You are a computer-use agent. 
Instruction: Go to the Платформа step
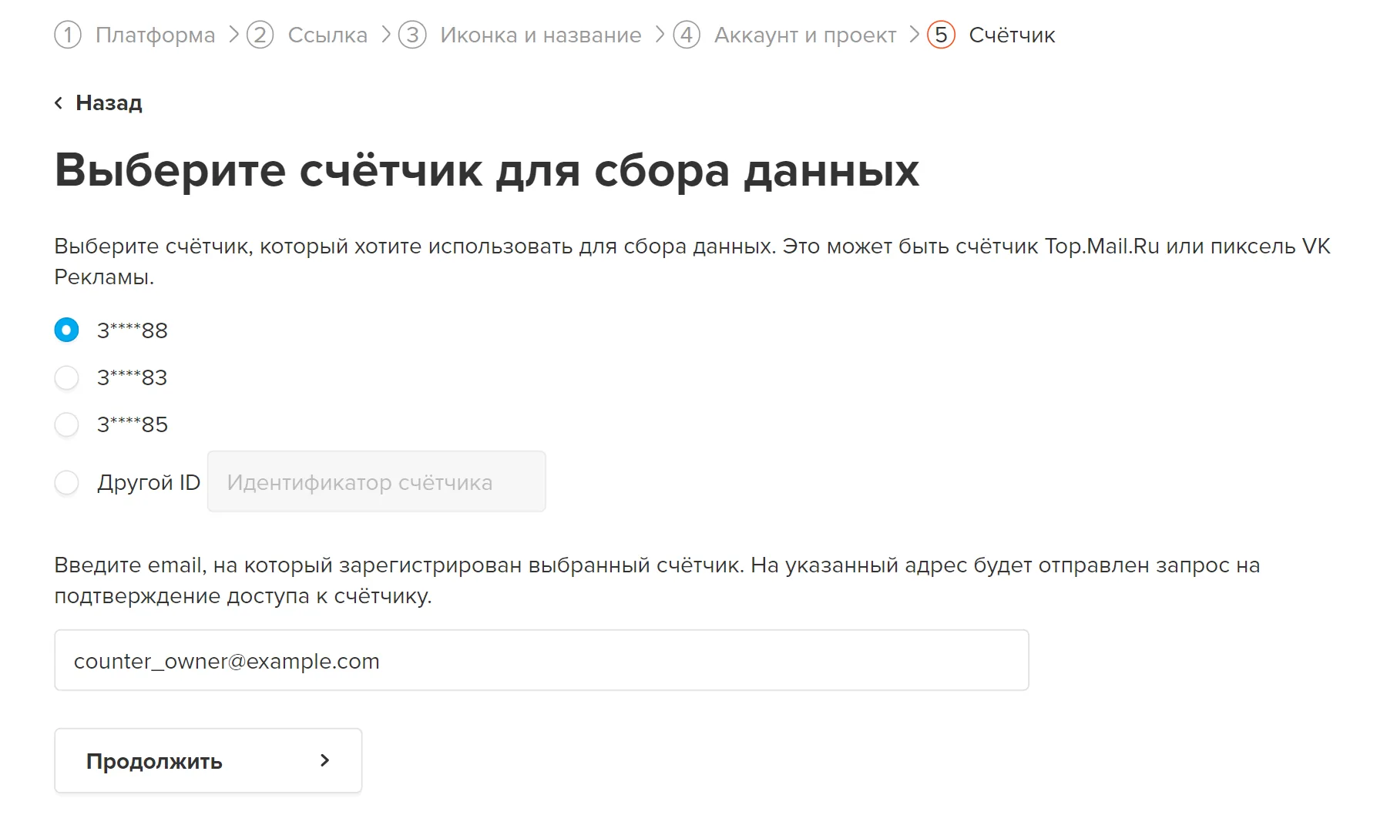pos(155,35)
